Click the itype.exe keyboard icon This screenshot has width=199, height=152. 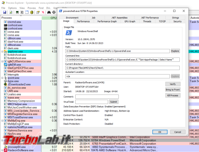coord(6,81)
